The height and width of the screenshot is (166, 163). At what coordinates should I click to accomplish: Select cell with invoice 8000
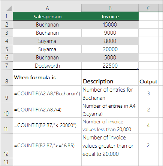coord(110,41)
